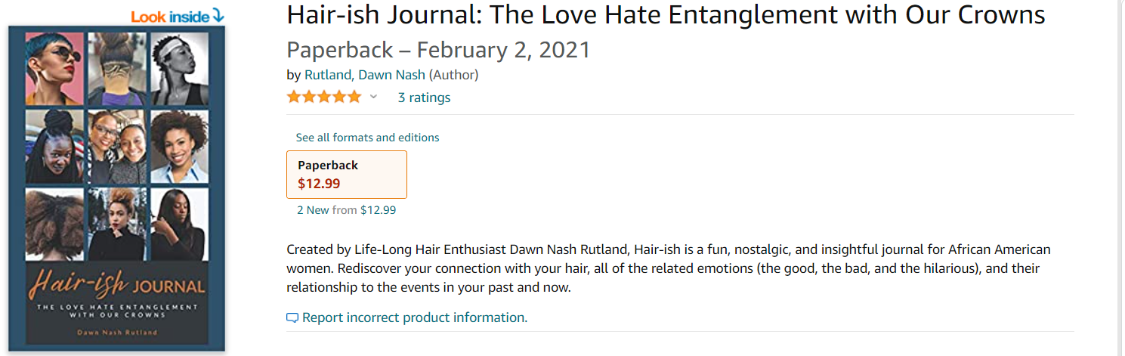The image size is (1125, 356).
Task: Click the 'from $12.99' offer text
Action: 364,210
